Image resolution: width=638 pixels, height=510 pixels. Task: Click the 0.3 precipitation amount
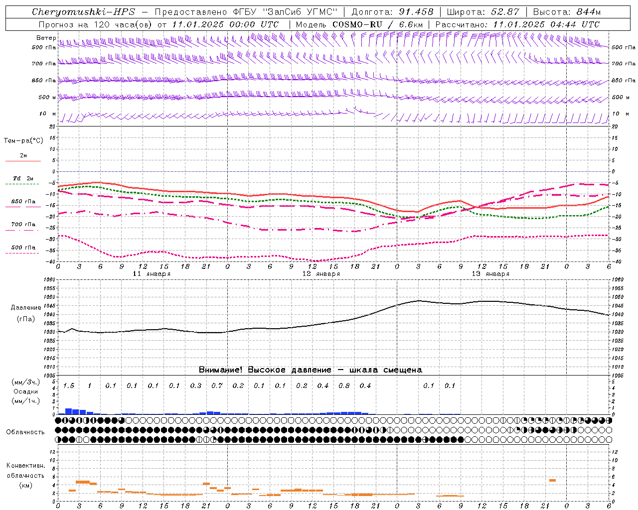(196, 386)
